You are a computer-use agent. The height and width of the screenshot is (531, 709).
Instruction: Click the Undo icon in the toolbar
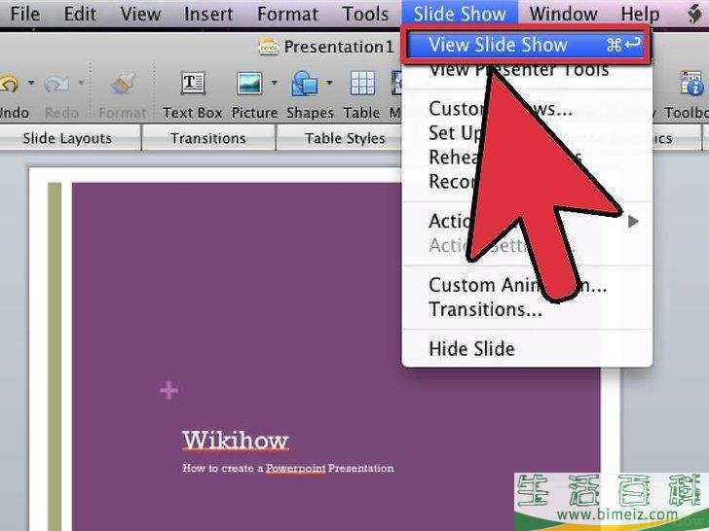(10, 86)
